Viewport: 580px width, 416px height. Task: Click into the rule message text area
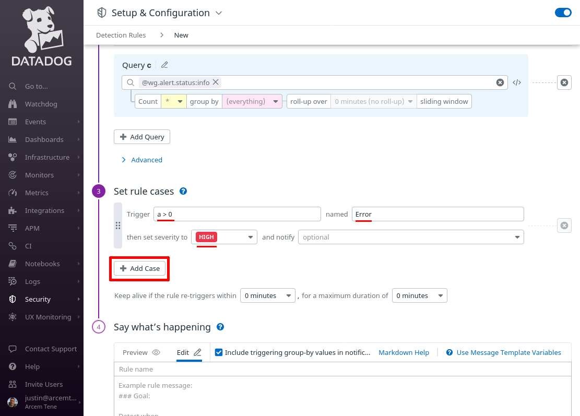(x=342, y=396)
